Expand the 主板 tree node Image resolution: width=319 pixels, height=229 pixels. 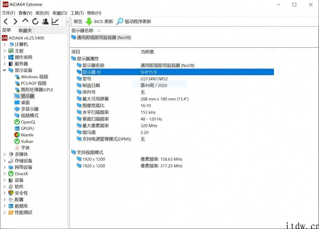pyautogui.click(x=4, y=51)
